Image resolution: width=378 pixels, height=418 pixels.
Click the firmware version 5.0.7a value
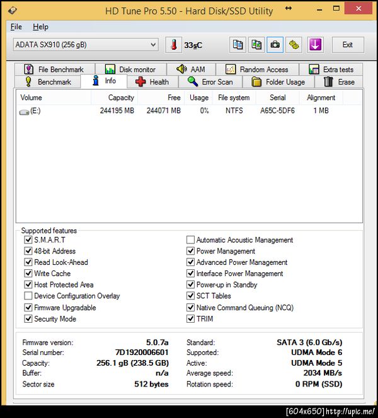157,342
